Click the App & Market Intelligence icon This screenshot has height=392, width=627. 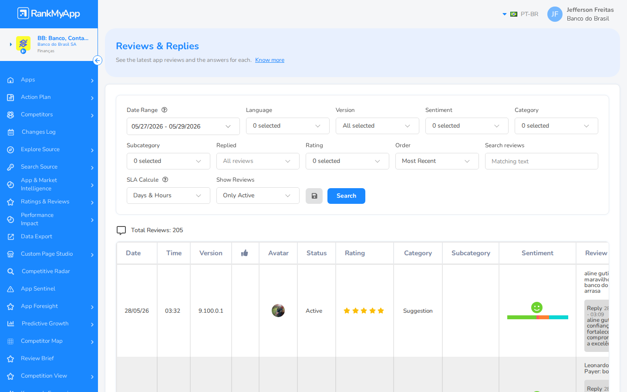tap(10, 185)
